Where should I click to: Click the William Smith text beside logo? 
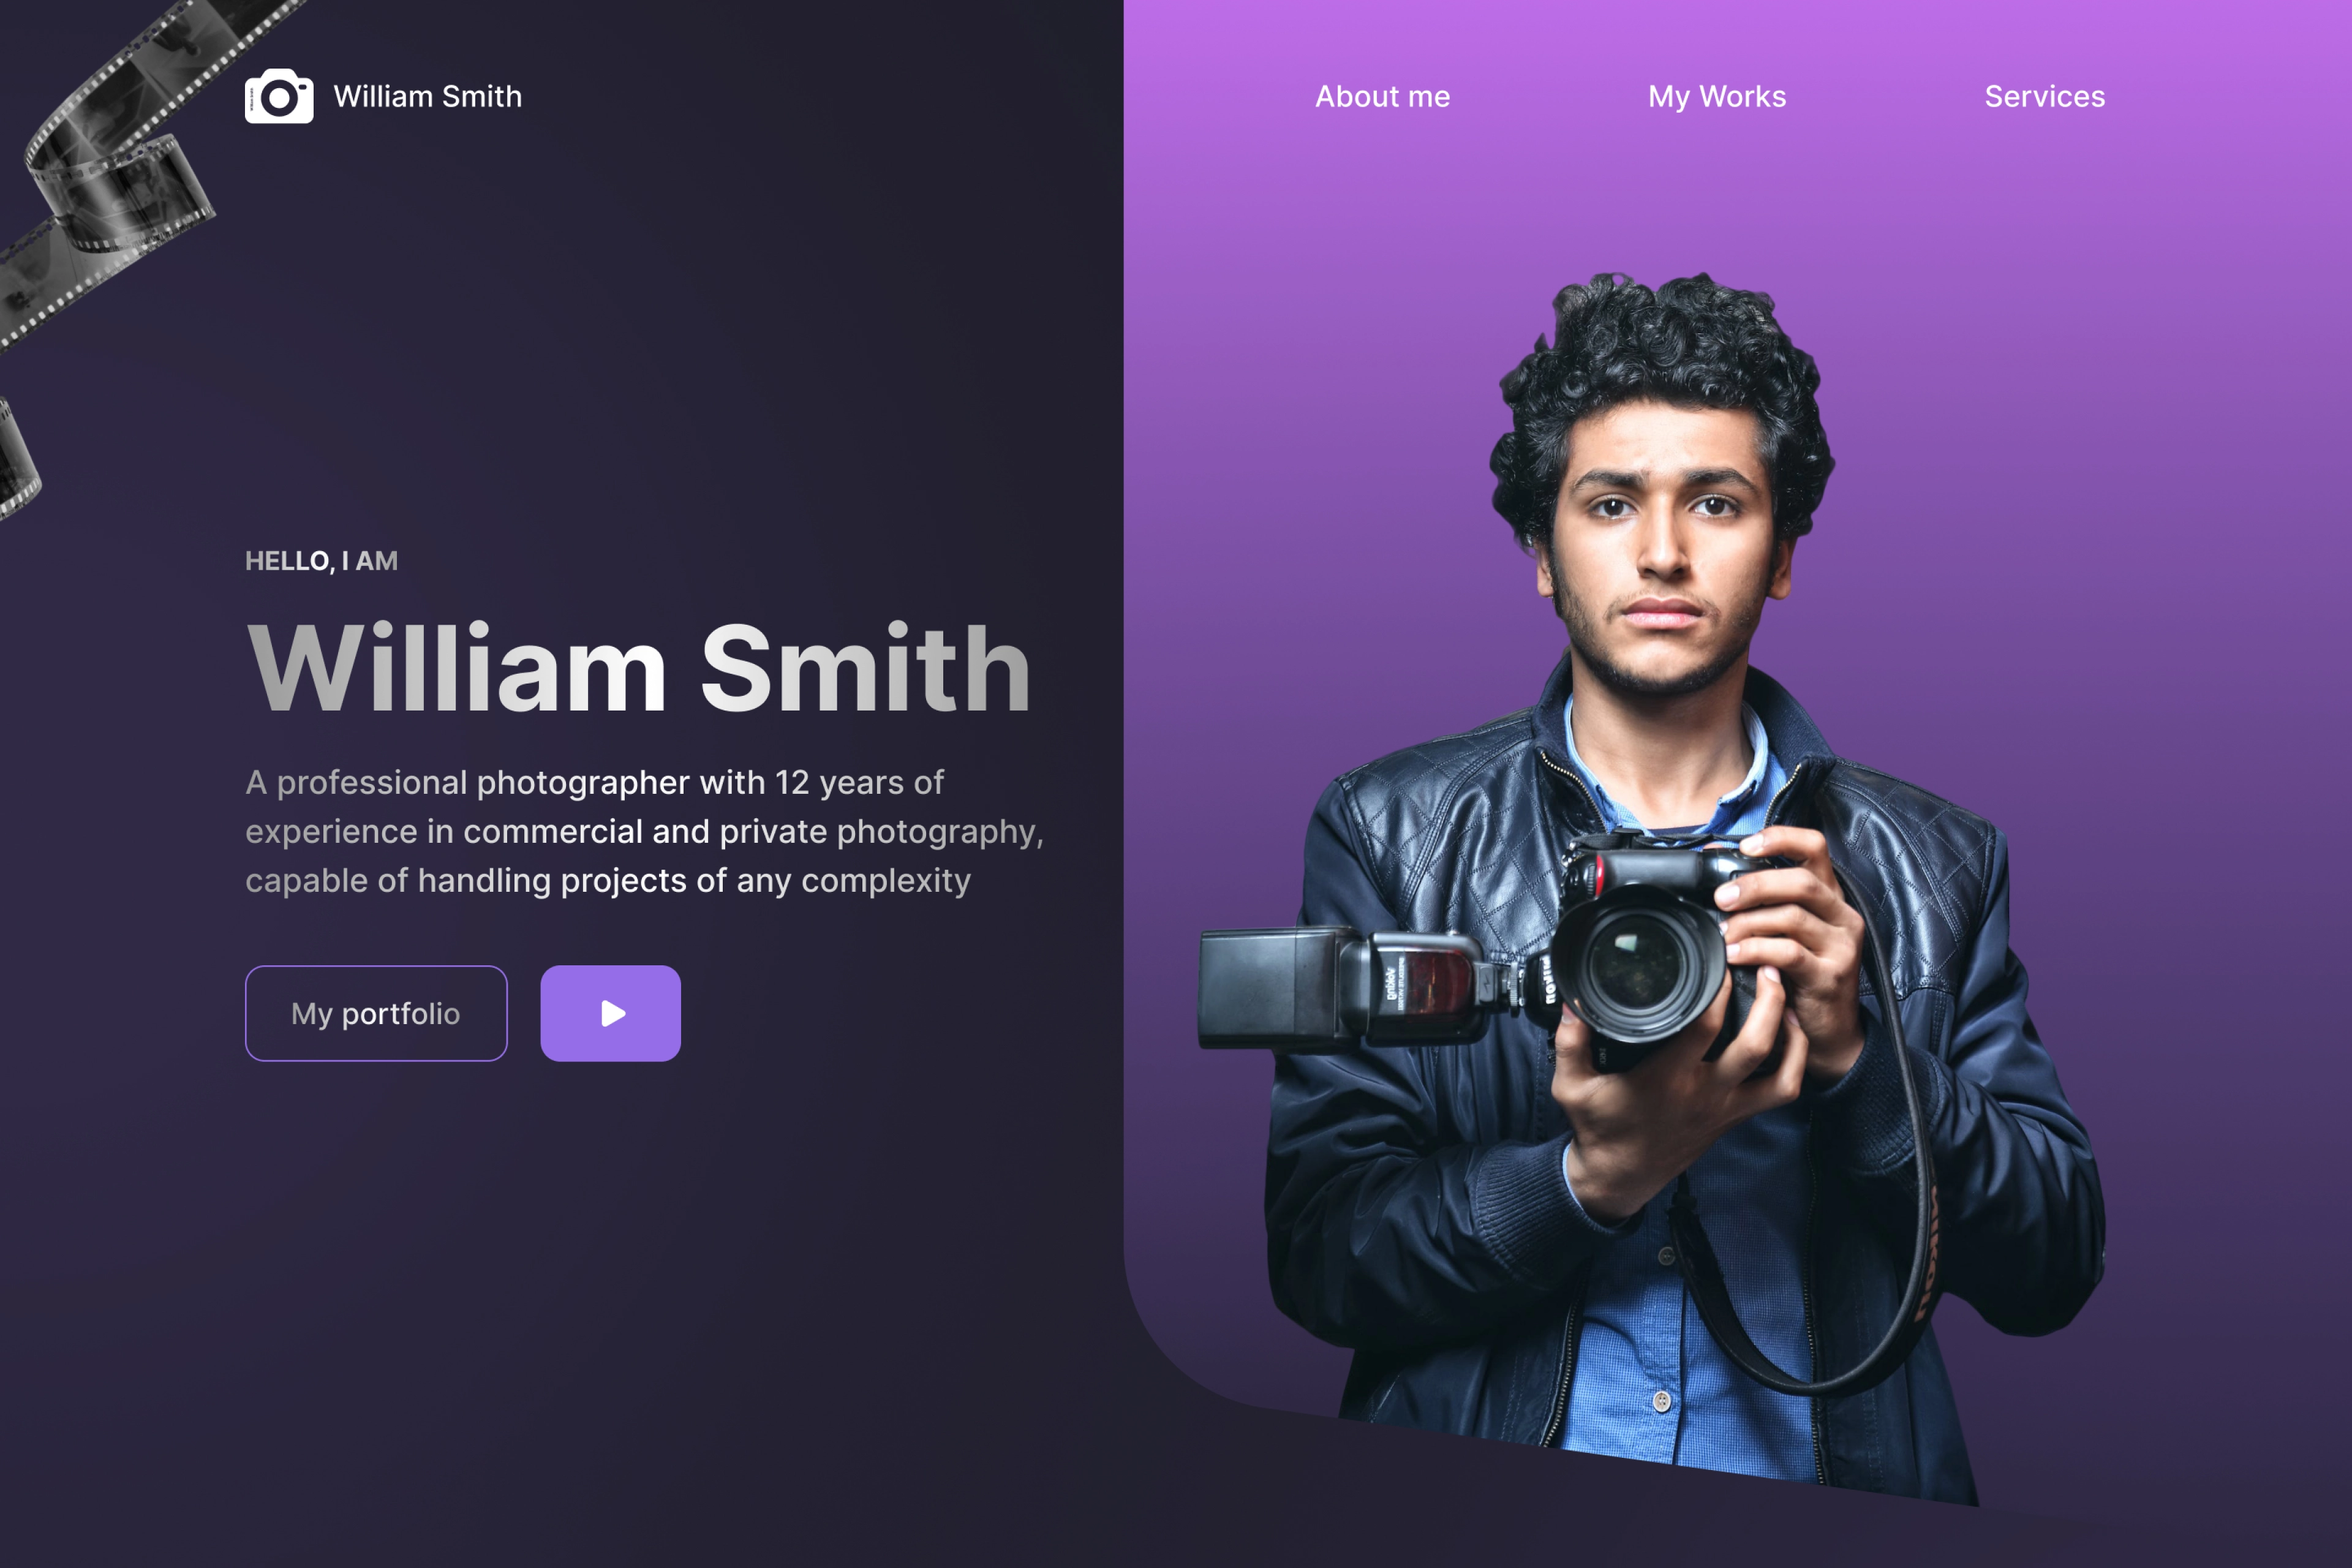[427, 96]
